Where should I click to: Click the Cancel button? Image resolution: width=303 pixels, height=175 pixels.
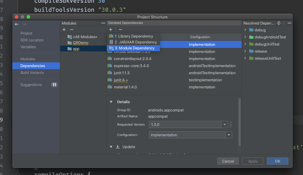point(228,161)
